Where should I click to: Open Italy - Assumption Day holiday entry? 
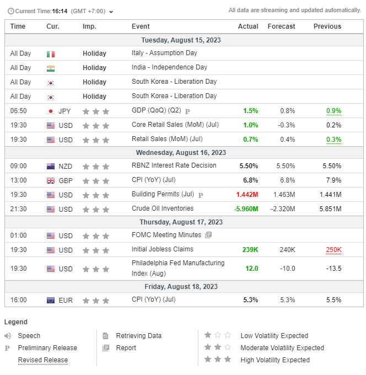click(x=164, y=53)
